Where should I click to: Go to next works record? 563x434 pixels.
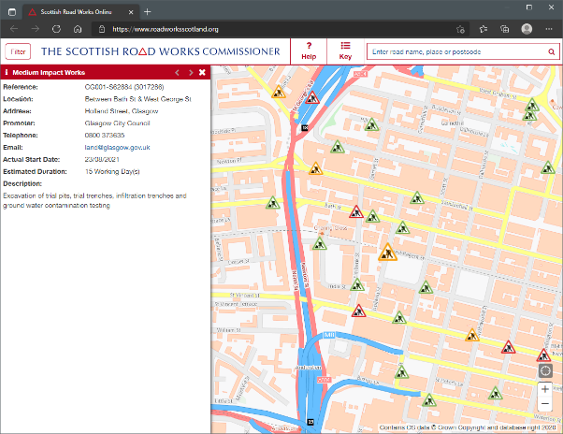tap(191, 73)
